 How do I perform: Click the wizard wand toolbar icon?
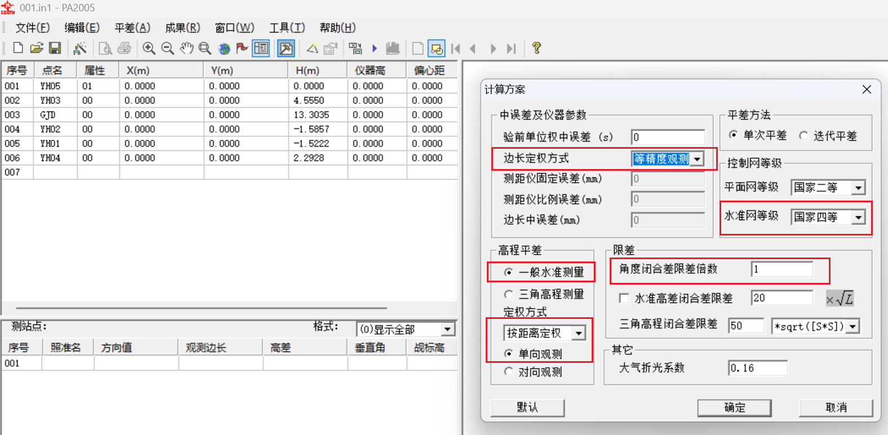pos(80,48)
